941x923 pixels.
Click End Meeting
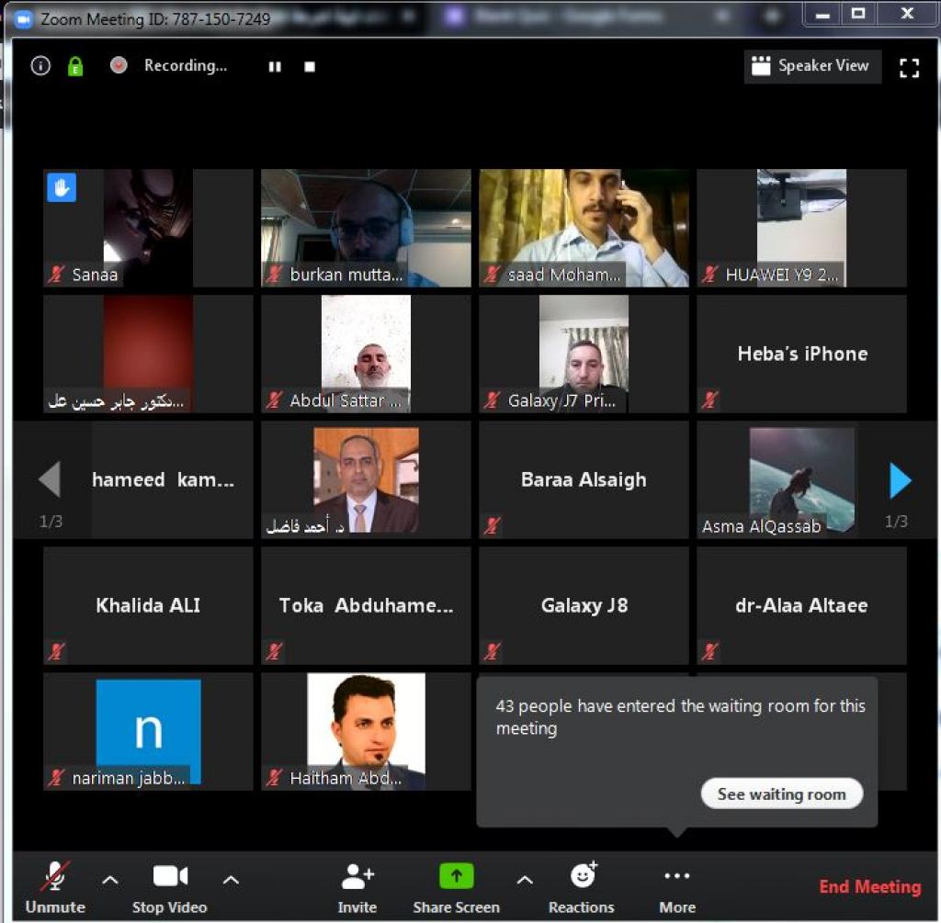tap(869, 886)
